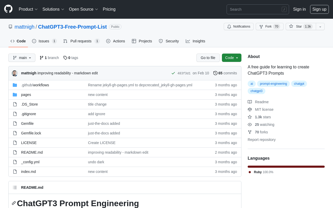Click the GitHub logo icon
This screenshot has height=208, width=333.
[x=8, y=9]
